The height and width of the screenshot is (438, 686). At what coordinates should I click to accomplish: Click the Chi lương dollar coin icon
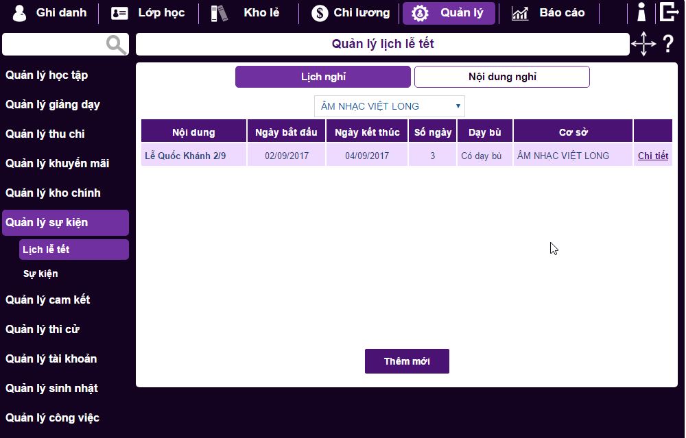pyautogui.click(x=320, y=13)
